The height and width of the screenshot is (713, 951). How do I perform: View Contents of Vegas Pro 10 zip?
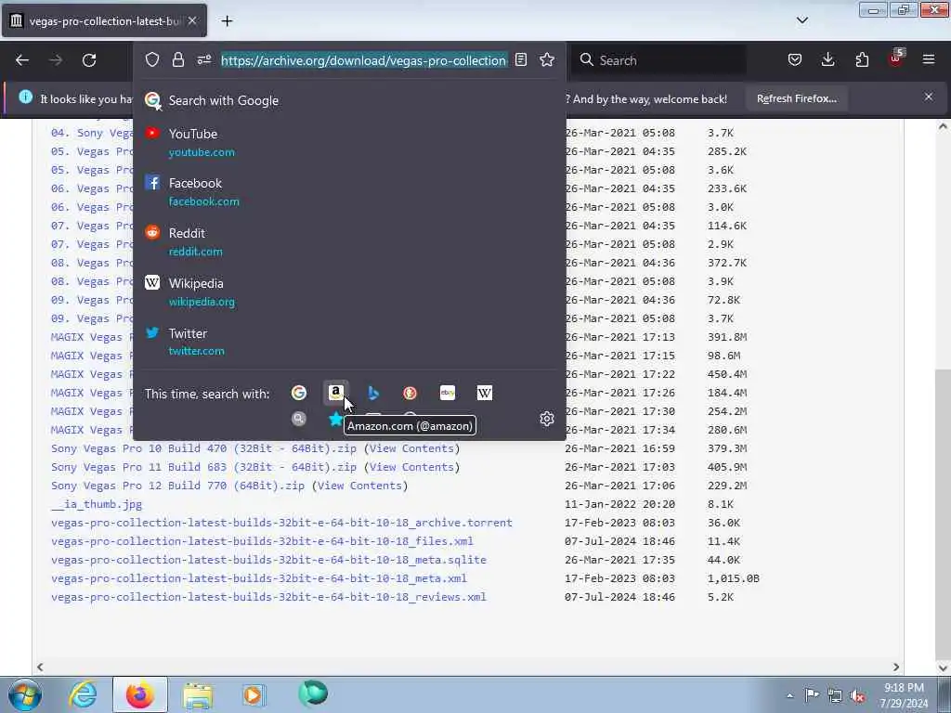(411, 448)
